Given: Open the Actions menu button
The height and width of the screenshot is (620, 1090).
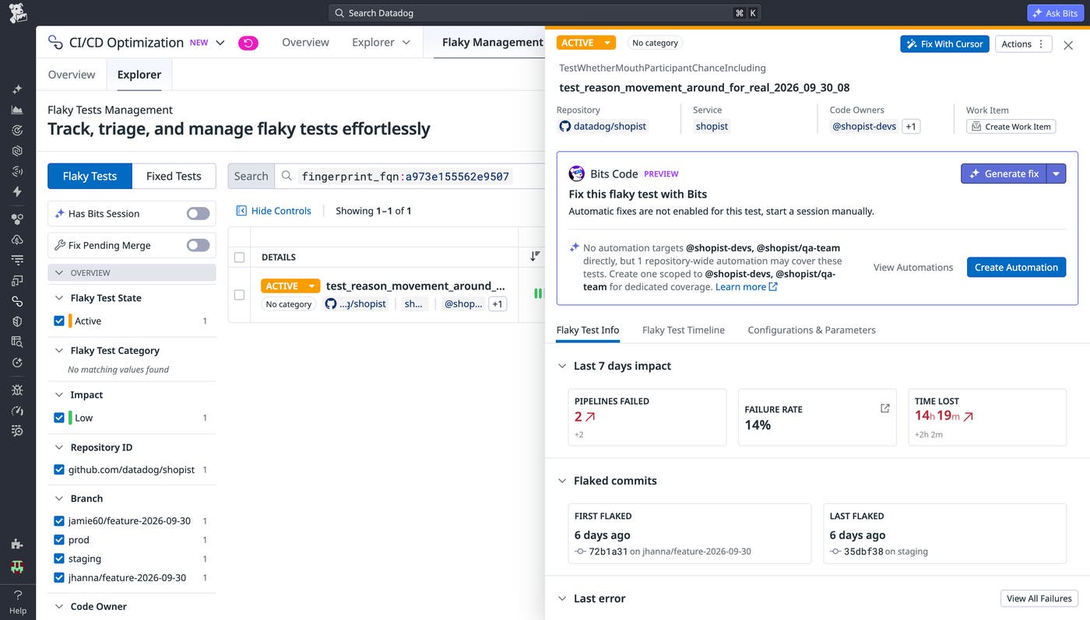Looking at the screenshot, I should coord(1023,44).
